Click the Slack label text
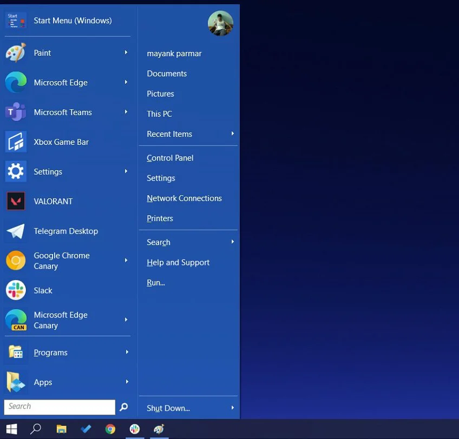Viewport: 459px width, 439px height. (x=43, y=291)
